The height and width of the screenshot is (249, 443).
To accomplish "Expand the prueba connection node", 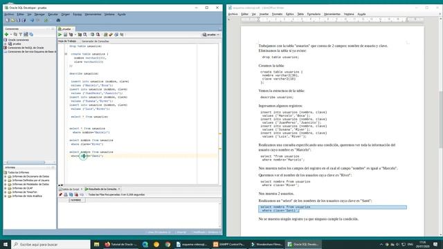I will 6,44.
